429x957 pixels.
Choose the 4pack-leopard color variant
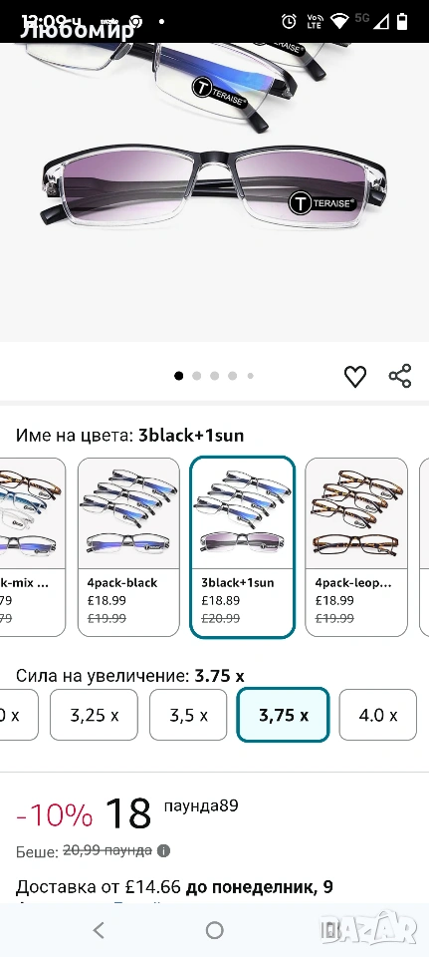[356, 547]
